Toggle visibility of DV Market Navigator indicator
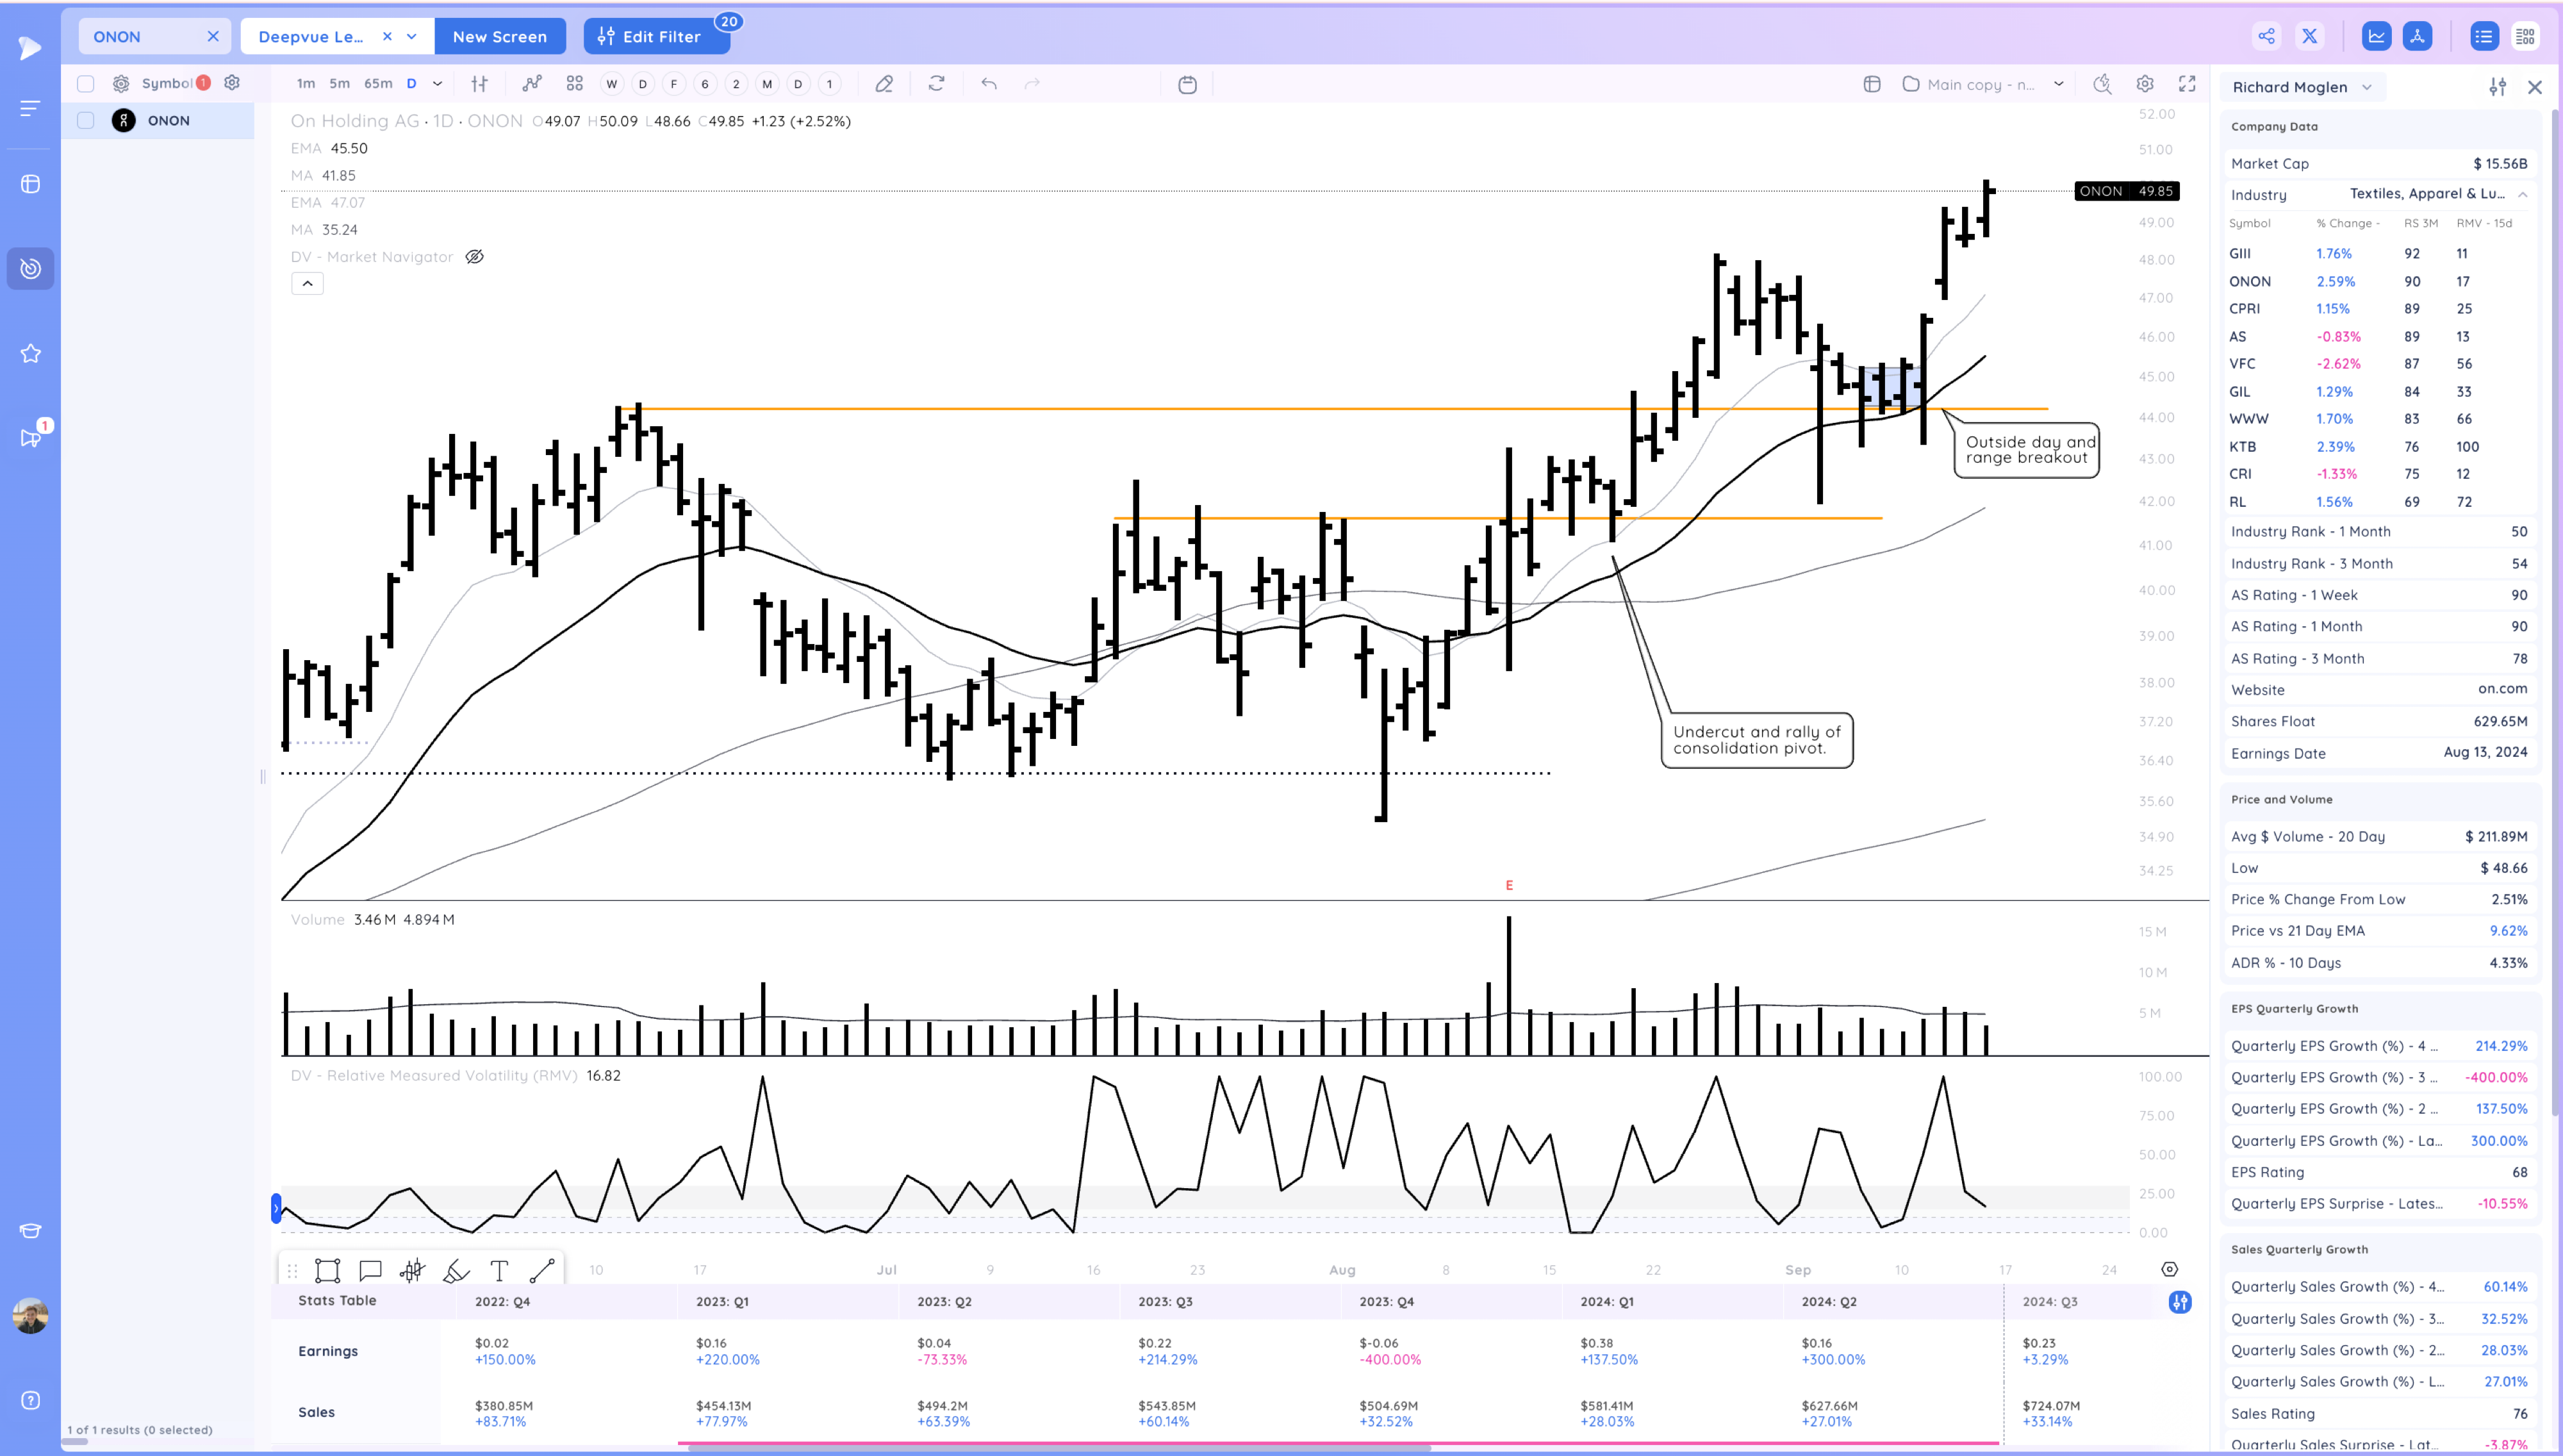 475,257
